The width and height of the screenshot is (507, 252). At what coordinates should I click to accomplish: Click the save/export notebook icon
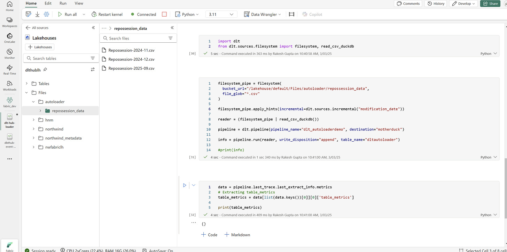coord(37,14)
